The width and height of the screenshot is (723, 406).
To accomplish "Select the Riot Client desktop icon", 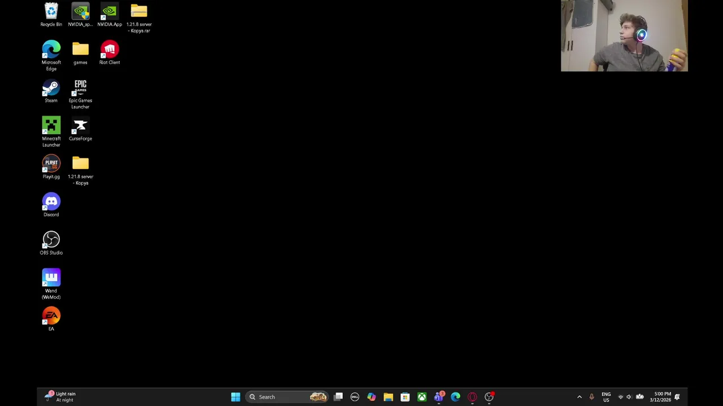I will (x=110, y=53).
